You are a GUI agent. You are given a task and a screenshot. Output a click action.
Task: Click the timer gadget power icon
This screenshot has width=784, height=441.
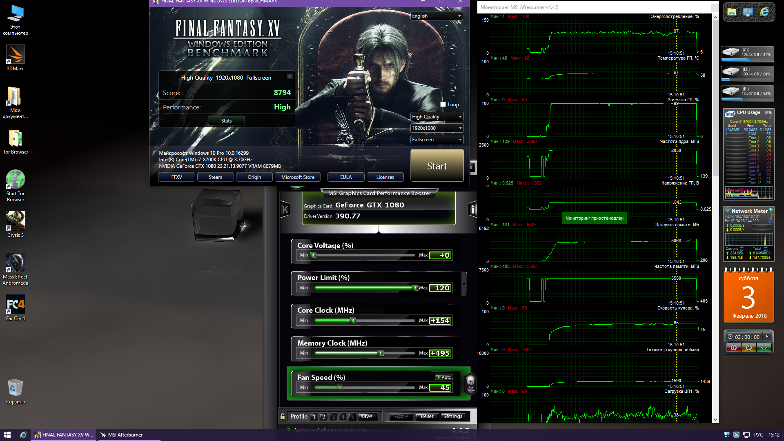point(748,347)
